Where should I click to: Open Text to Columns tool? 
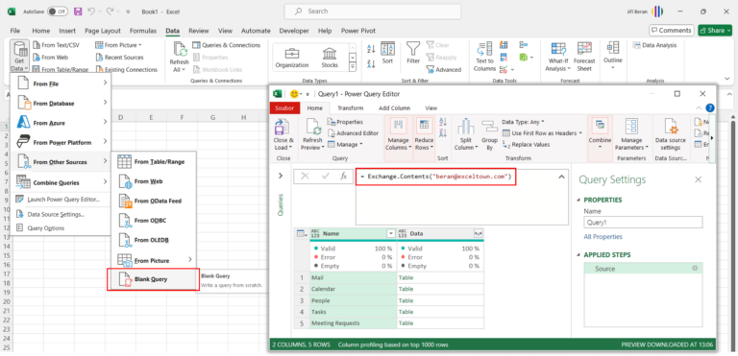click(x=484, y=57)
